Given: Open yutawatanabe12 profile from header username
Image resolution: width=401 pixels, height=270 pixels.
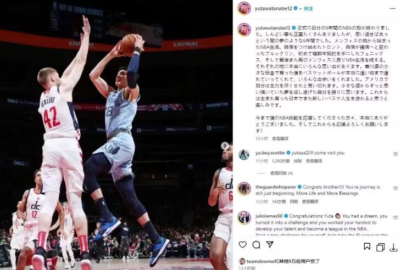Looking at the screenshot, I should click(274, 8).
